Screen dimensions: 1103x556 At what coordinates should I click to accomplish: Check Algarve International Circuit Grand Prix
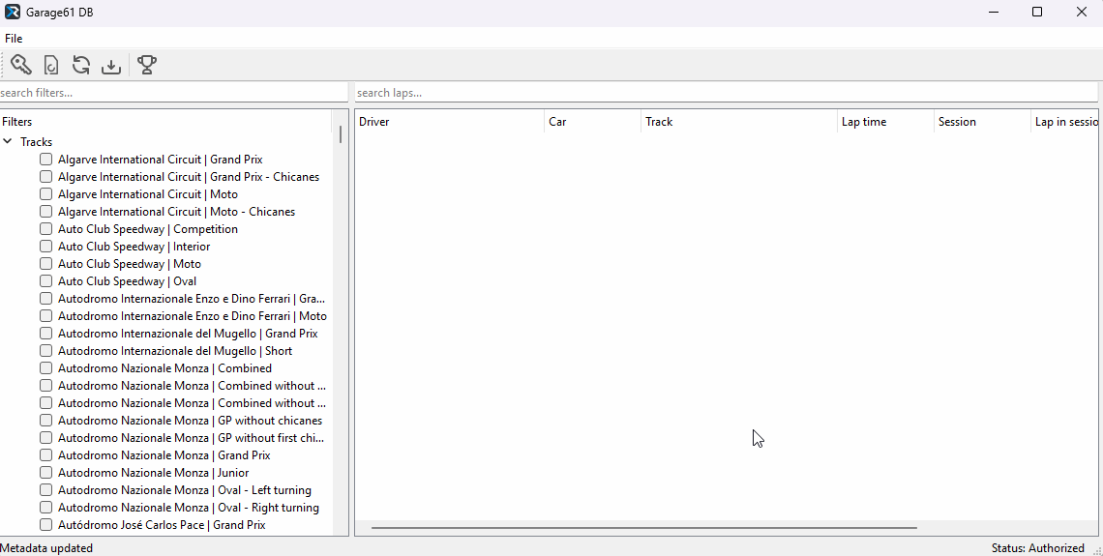click(x=45, y=160)
